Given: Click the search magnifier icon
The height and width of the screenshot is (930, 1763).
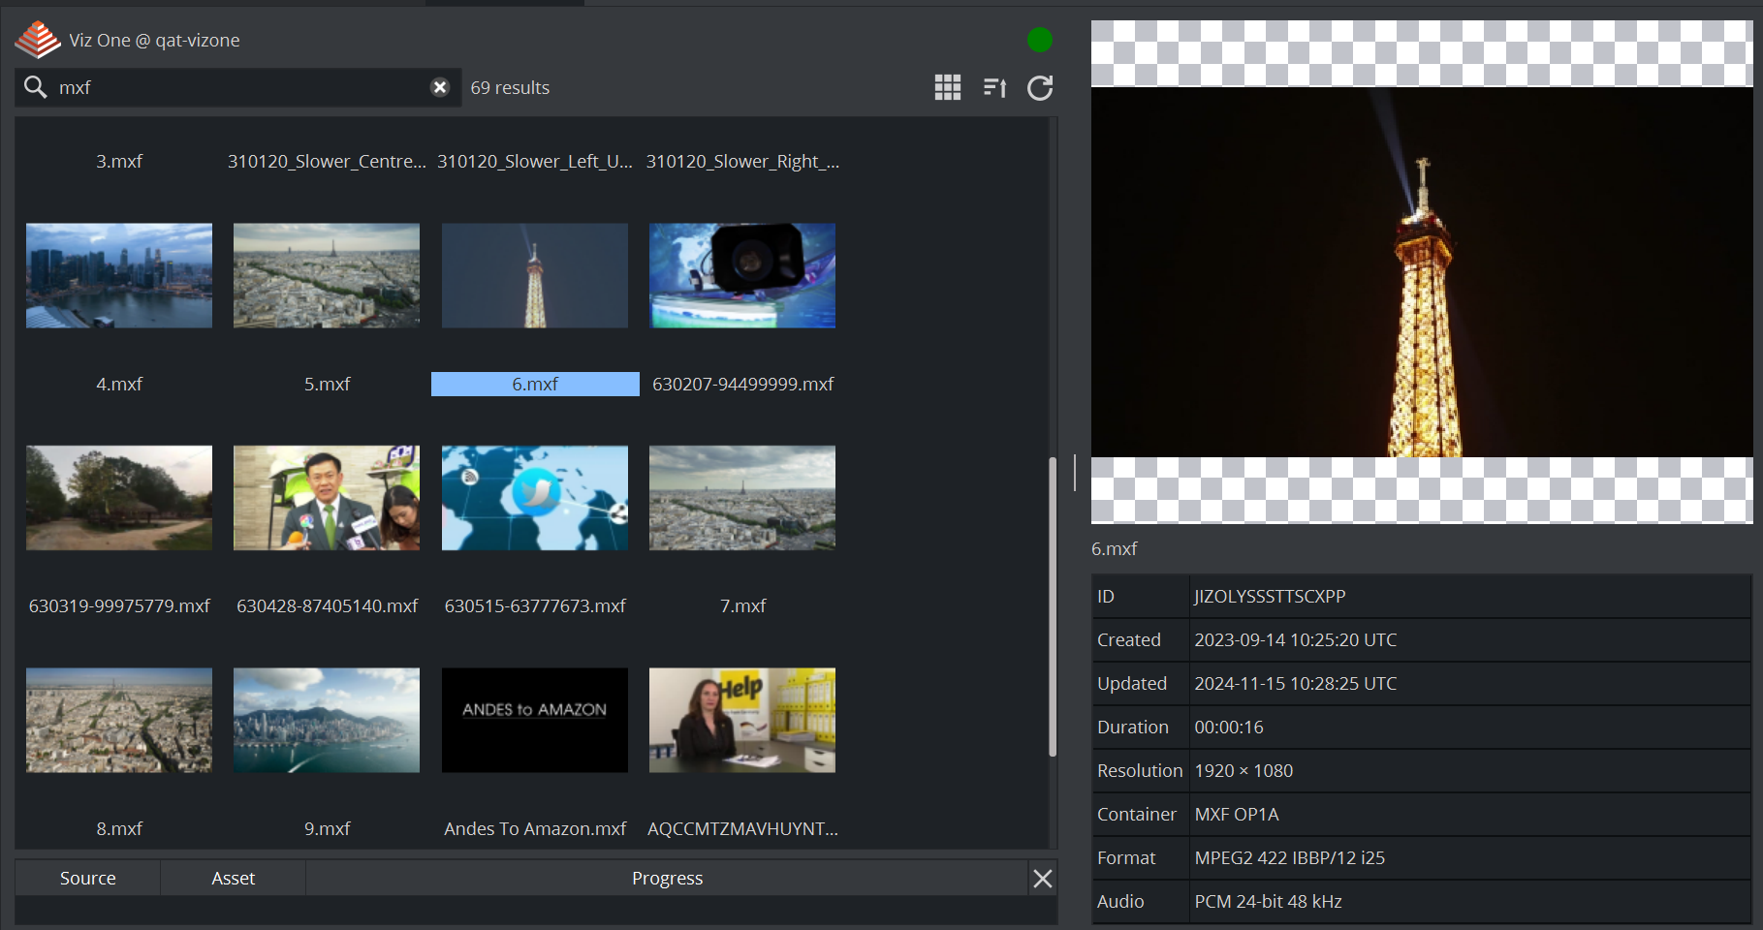Looking at the screenshot, I should [36, 87].
